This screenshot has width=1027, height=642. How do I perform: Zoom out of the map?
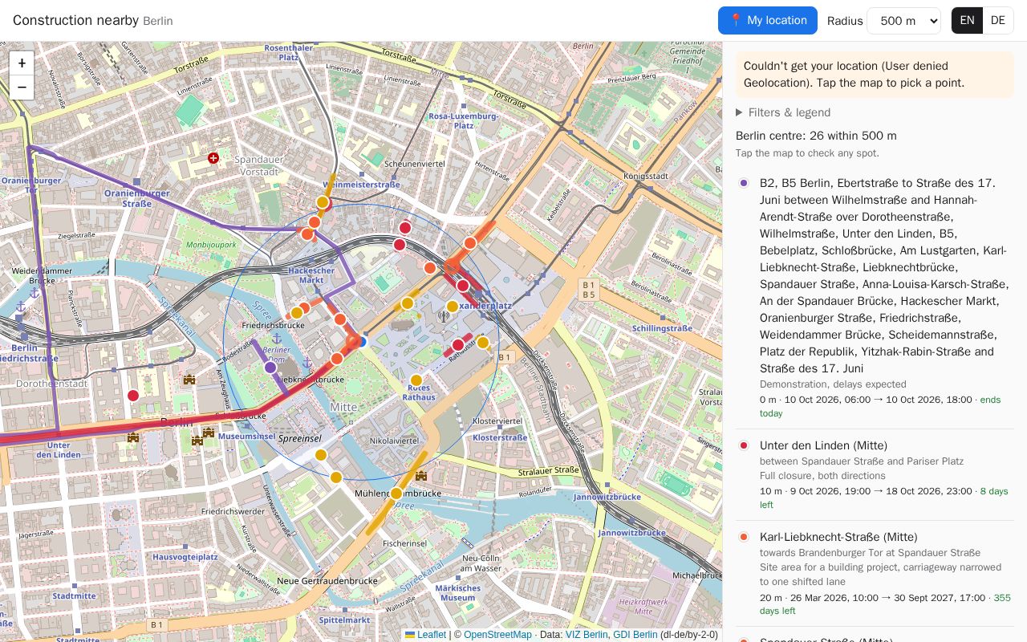(x=22, y=87)
